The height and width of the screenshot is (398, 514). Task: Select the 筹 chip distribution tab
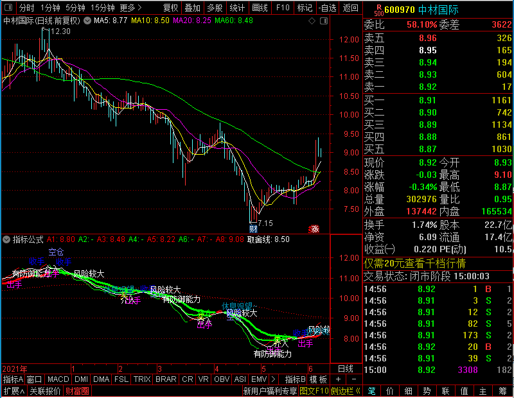502,391
